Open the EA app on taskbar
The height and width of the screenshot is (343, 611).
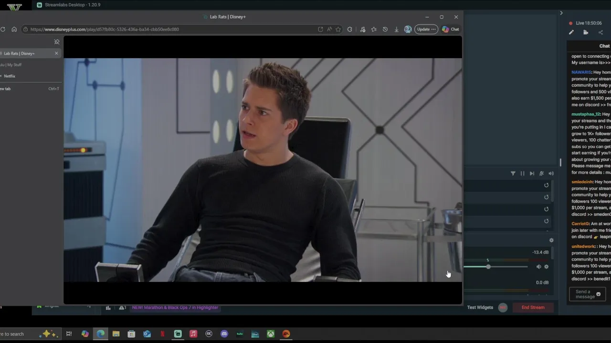point(286,334)
